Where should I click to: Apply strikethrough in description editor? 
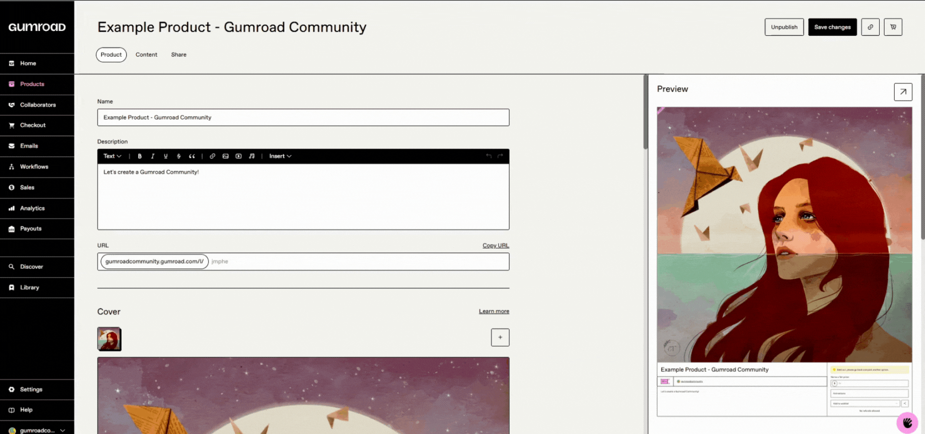pyautogui.click(x=179, y=156)
